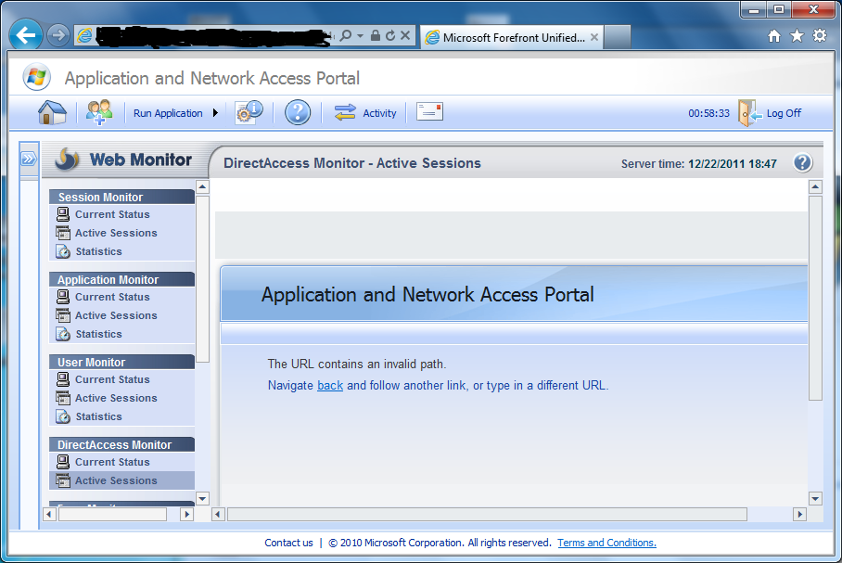Maximize the browser window
Screen dimensions: 842x563
(779, 9)
